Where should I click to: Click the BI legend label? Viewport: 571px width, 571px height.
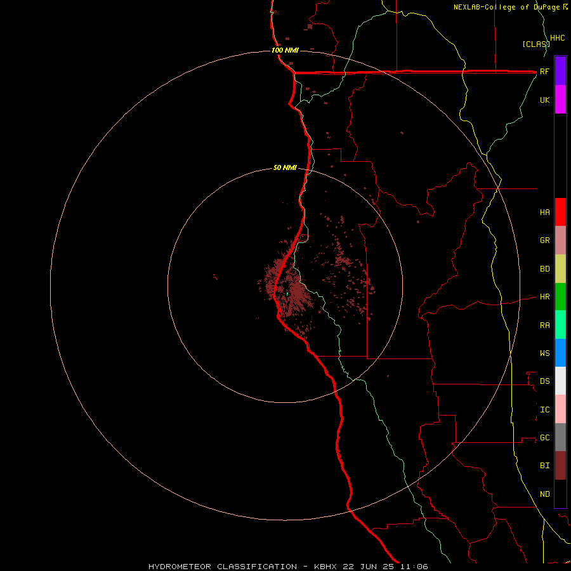[544, 466]
